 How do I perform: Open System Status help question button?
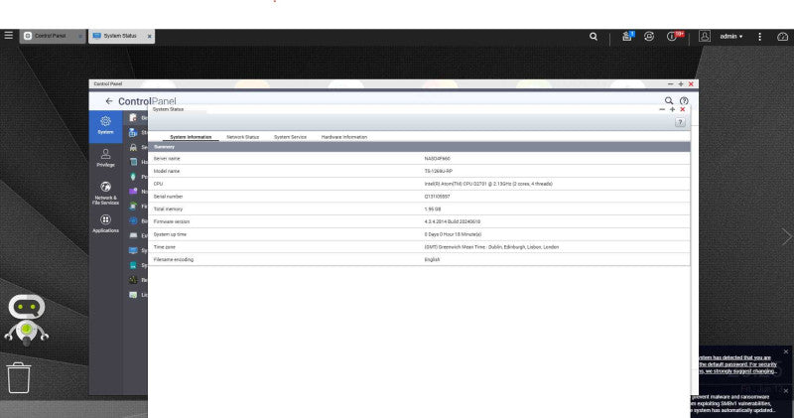[680, 122]
